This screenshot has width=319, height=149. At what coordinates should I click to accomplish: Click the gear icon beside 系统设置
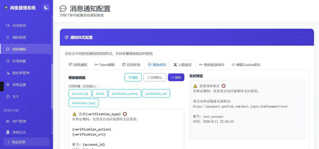click(8, 85)
